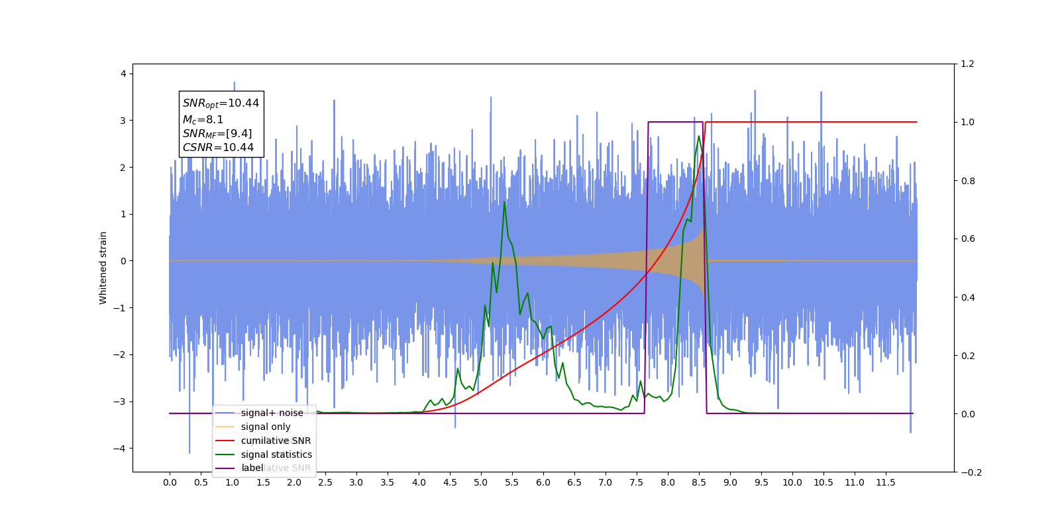Click the red line sample for cumilative SNR
Viewport: 1060px width, 530px height.
click(x=225, y=441)
